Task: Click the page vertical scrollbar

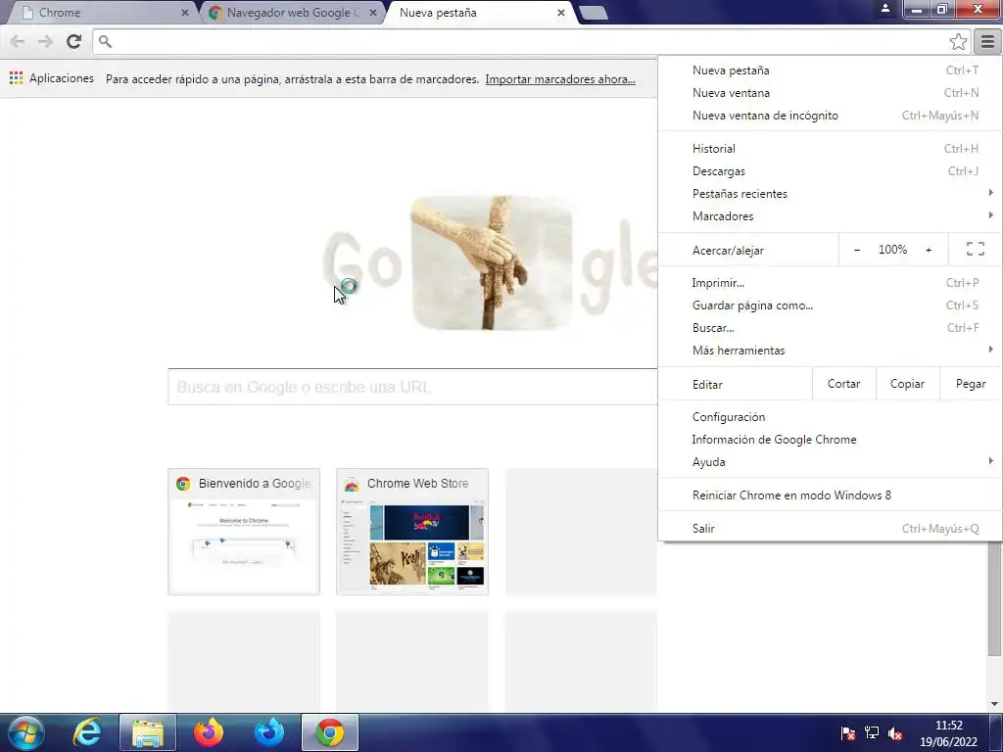Action: click(994, 598)
